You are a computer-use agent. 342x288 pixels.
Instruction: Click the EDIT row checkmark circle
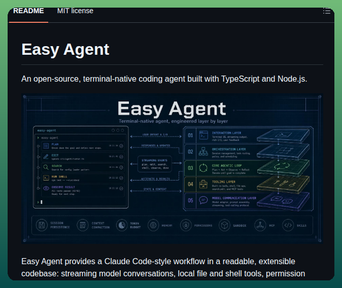[x=121, y=157]
